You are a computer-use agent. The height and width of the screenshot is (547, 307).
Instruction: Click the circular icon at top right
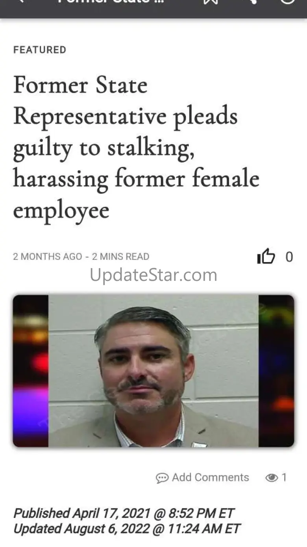[x=287, y=2]
